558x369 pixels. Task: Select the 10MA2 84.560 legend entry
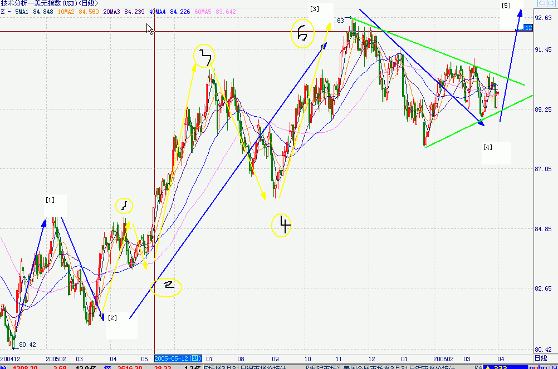coord(79,12)
